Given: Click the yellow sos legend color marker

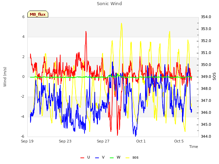Looking at the screenshot, I should click(x=128, y=158).
